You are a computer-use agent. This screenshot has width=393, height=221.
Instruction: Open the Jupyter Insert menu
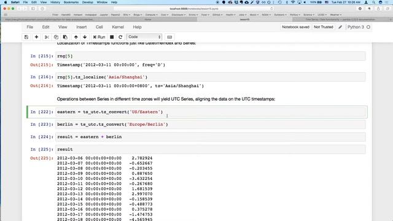[82, 27]
